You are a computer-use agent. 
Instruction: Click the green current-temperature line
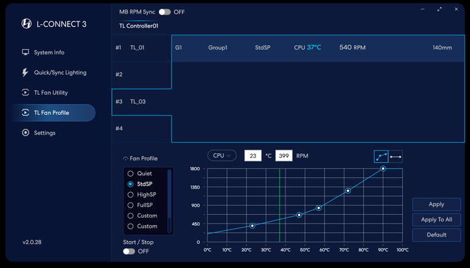(280, 206)
